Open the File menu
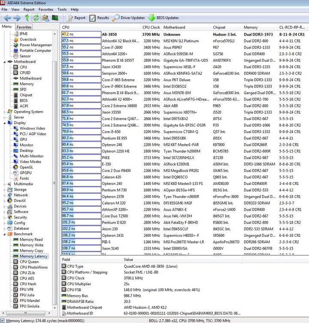Image resolution: width=309 pixels, height=323 pixels. pos(4,9)
